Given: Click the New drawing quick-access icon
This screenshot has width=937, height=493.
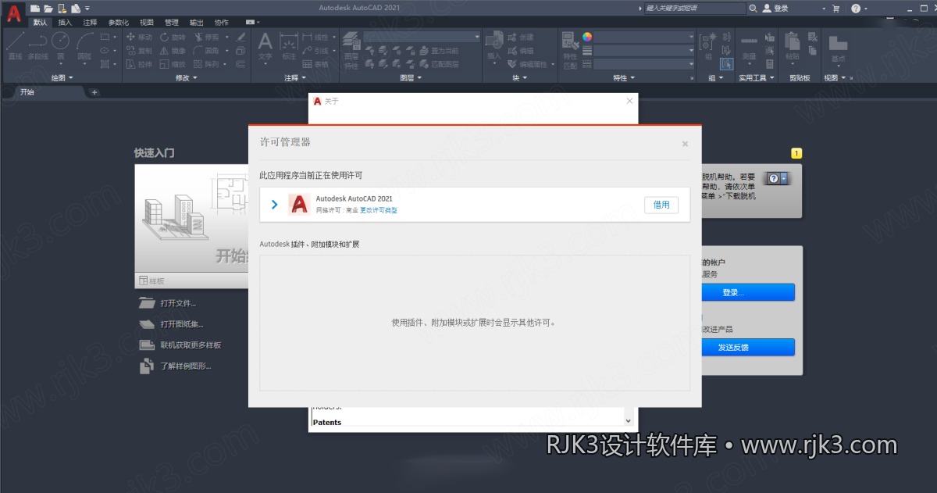Looking at the screenshot, I should pyautogui.click(x=35, y=8).
